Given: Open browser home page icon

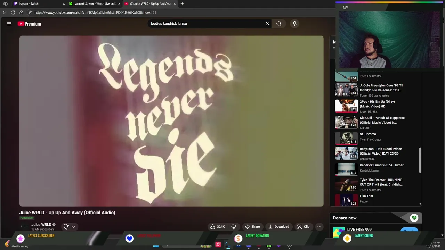Looking at the screenshot, I should [21, 12].
